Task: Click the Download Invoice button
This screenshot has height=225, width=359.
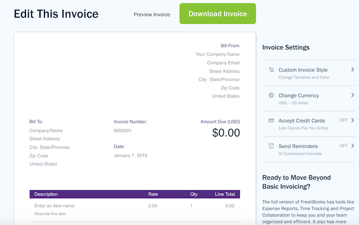Action: (x=218, y=14)
